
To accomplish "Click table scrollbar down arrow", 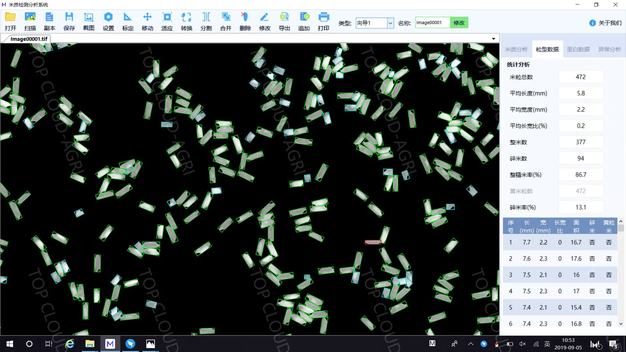I will (x=621, y=324).
